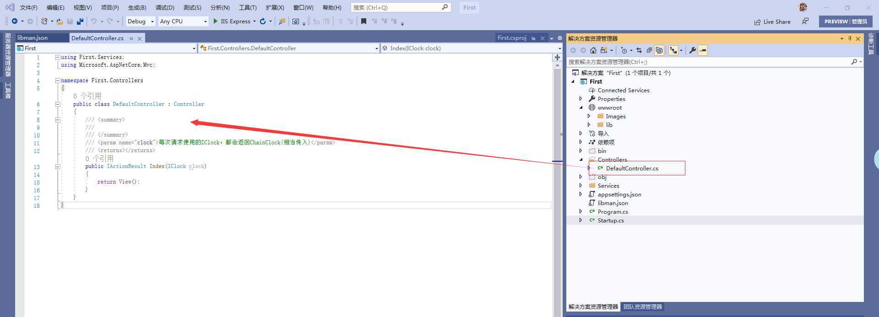Viewport: 879px width, 317px height.
Task: Open the Any CPU platform dropdown
Action: click(x=183, y=21)
